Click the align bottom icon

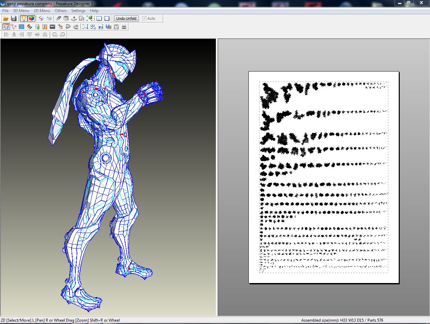[x=45, y=35]
